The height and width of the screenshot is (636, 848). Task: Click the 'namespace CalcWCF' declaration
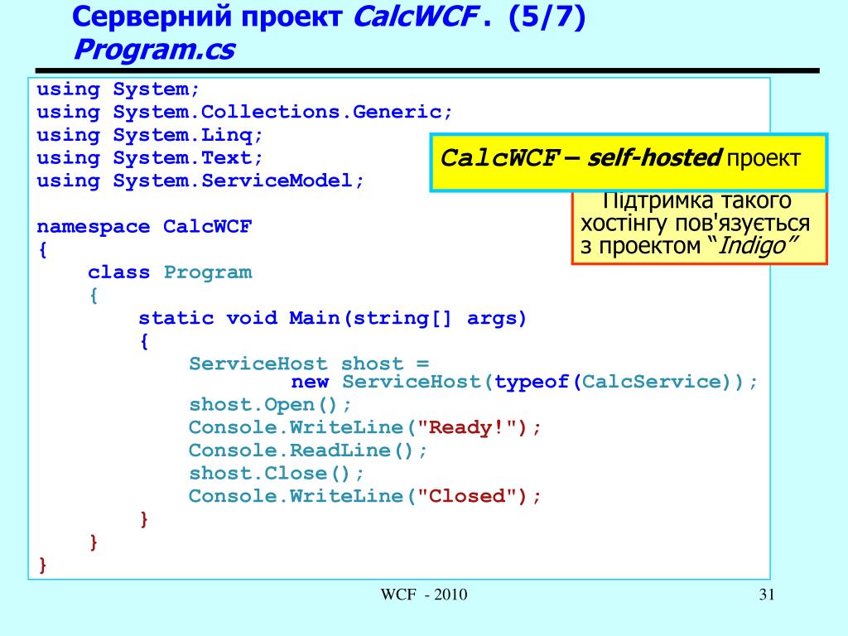[144, 227]
